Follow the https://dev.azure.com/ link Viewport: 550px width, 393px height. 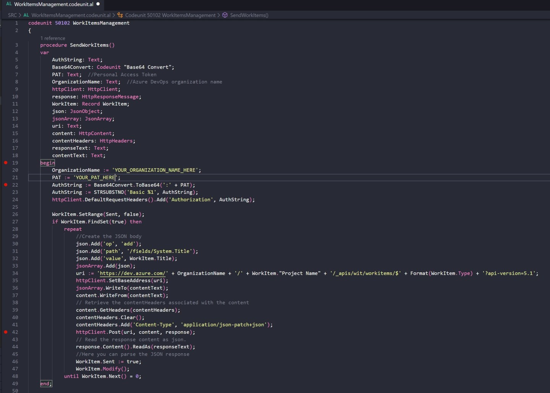(x=133, y=273)
